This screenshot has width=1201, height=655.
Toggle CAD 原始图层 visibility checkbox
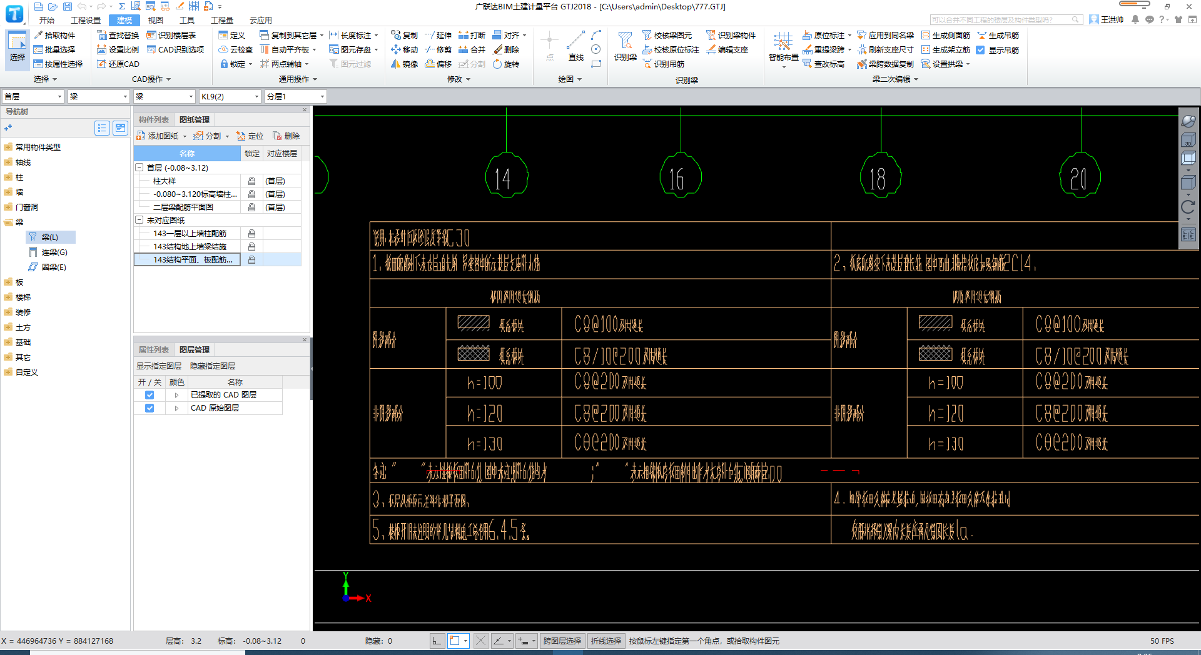click(x=149, y=408)
